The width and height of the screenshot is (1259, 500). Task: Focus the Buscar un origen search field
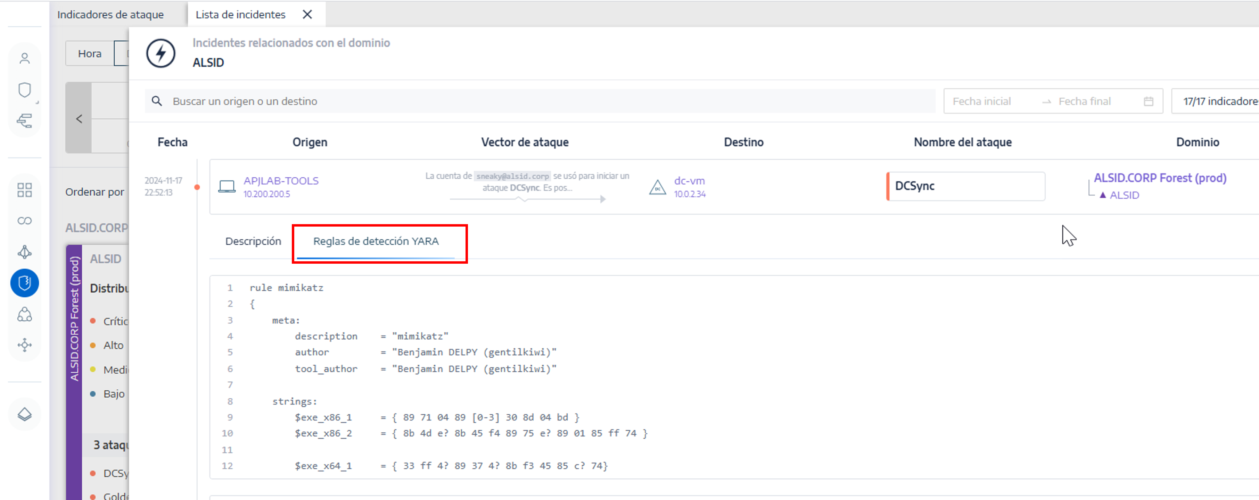click(x=540, y=101)
